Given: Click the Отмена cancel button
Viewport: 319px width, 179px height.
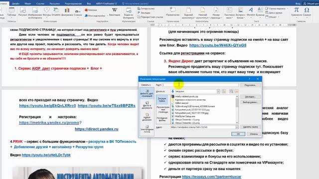Looking at the screenshot, I should coord(254,134).
